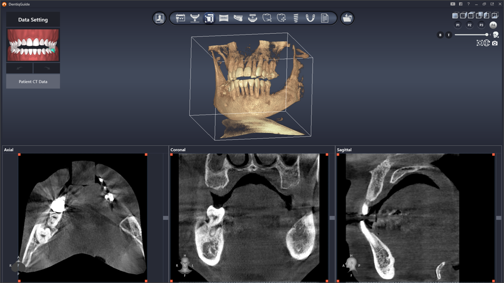Viewport: 504px width, 283px height.
Task: Capture screenshot with the camera icon
Action: tap(495, 43)
